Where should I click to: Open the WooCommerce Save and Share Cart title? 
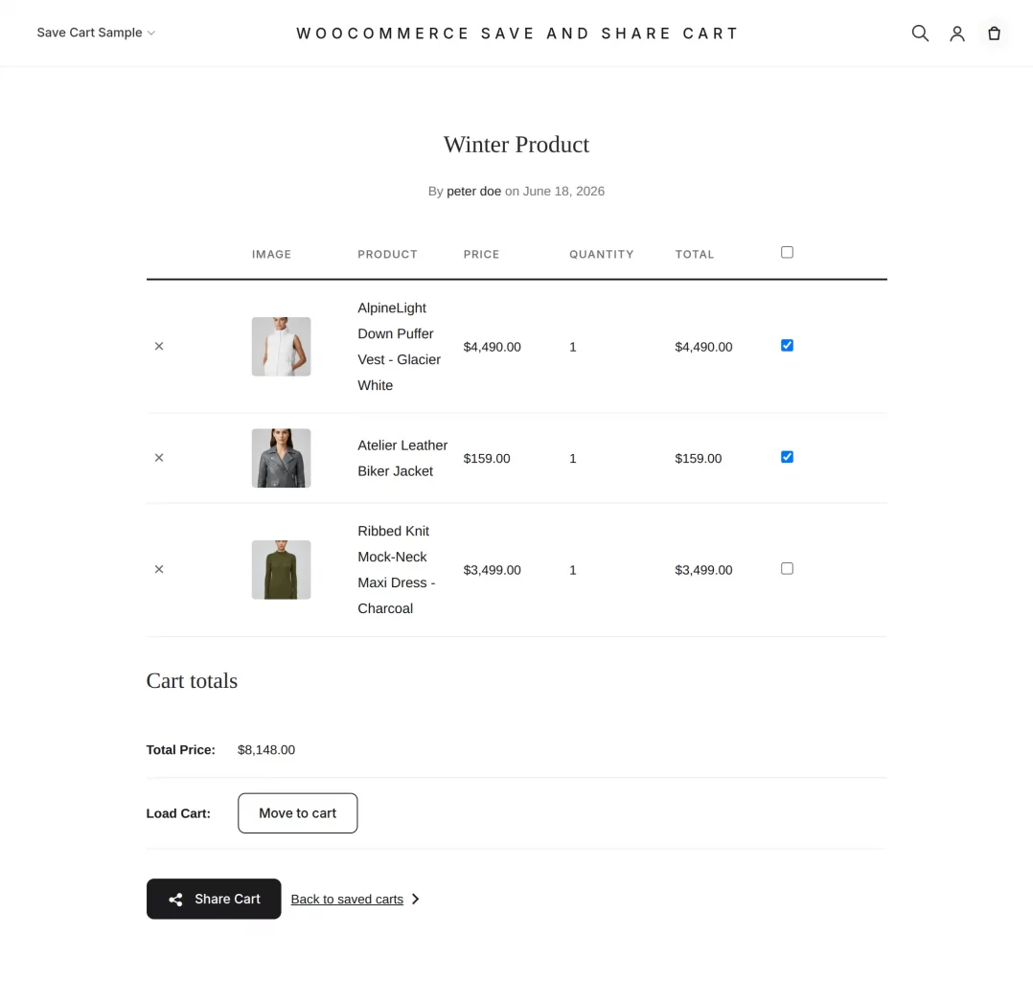[x=517, y=34]
